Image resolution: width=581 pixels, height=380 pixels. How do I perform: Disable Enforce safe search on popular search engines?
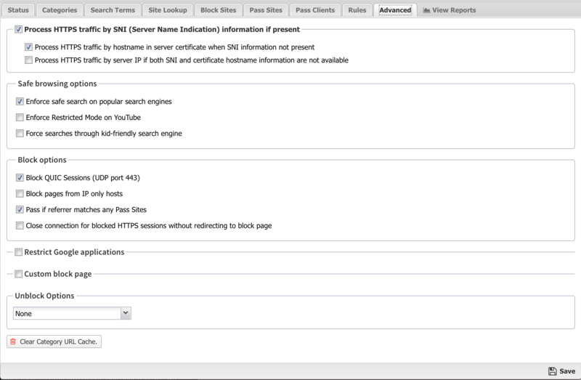tap(19, 102)
